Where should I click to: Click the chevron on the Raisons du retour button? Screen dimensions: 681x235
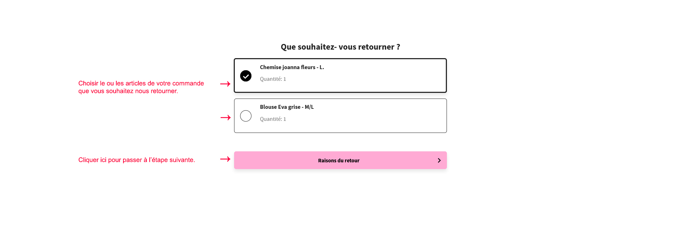439,160
